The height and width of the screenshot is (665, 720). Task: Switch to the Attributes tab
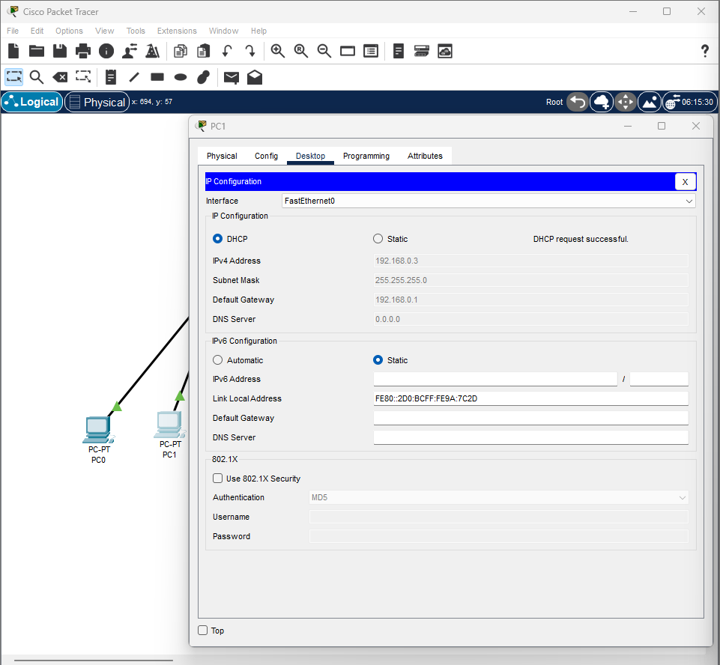pos(425,156)
